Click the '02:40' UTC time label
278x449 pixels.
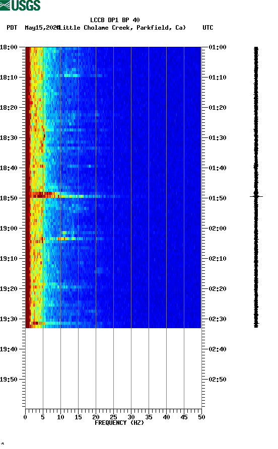(x=218, y=349)
